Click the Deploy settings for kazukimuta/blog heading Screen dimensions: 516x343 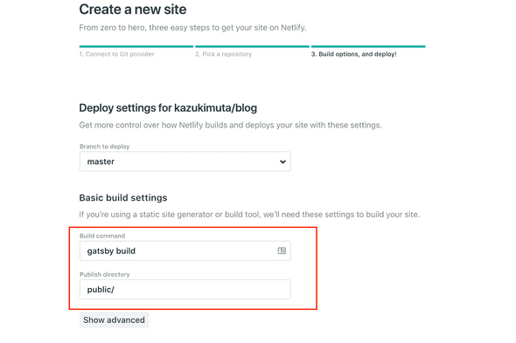(168, 107)
